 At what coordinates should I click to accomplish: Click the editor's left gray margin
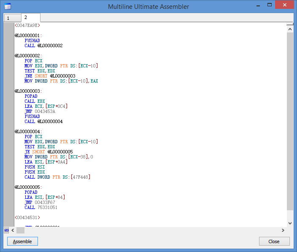[9, 125]
